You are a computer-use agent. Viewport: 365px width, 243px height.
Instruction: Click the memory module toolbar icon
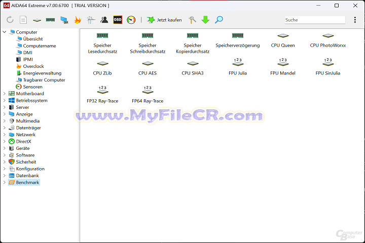50,20
